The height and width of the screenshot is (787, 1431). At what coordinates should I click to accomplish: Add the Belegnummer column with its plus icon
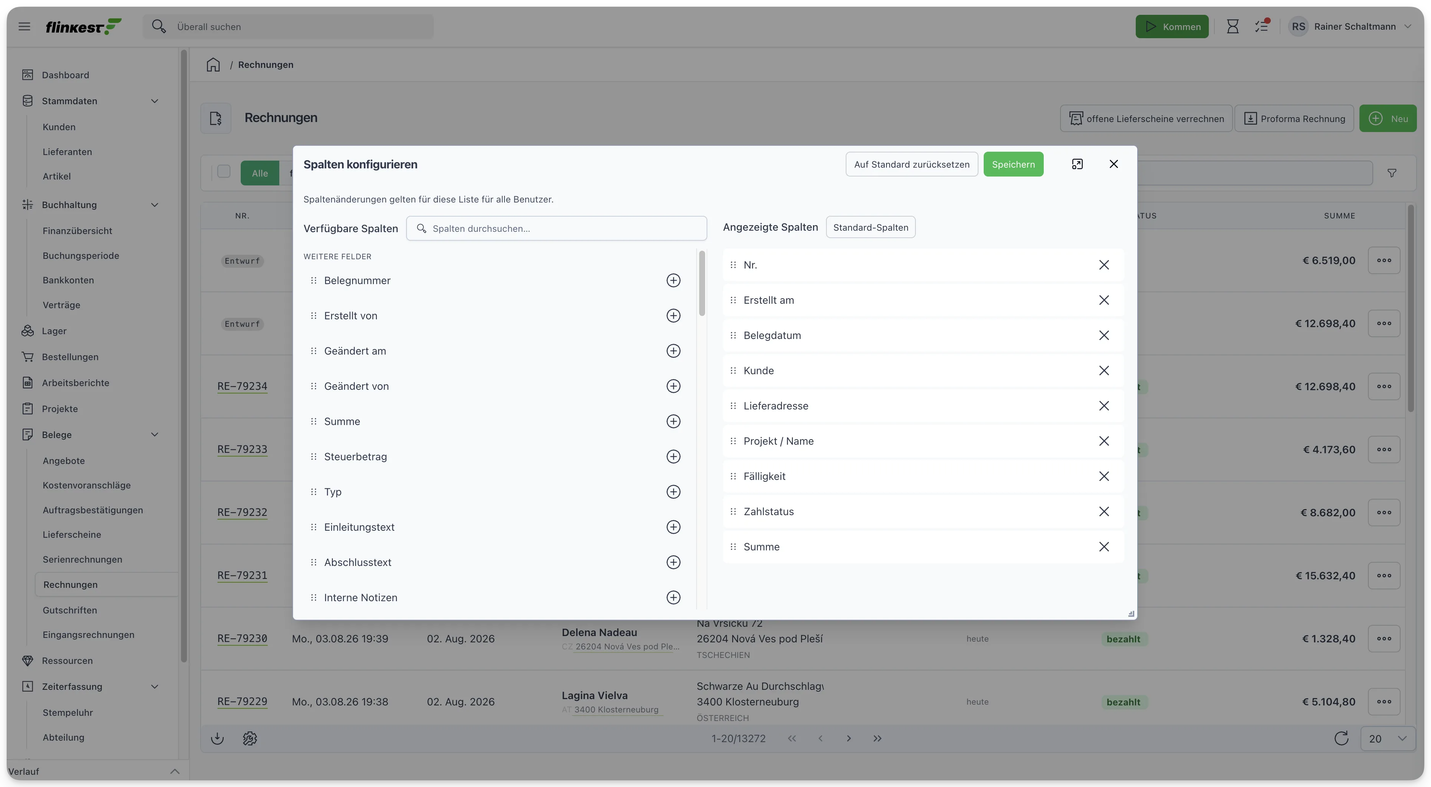673,280
